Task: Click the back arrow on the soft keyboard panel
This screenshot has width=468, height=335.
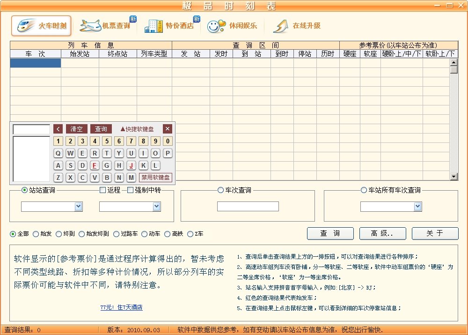Action: (x=58, y=129)
